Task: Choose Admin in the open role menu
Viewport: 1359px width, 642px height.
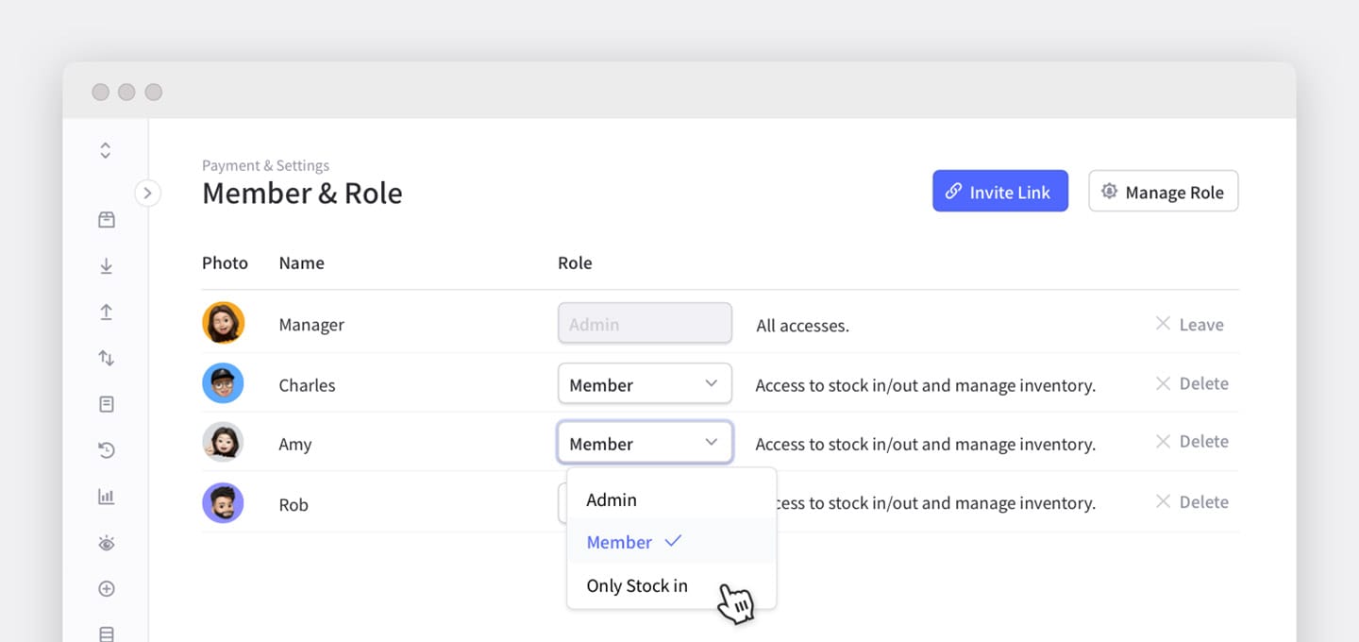Action: click(612, 499)
